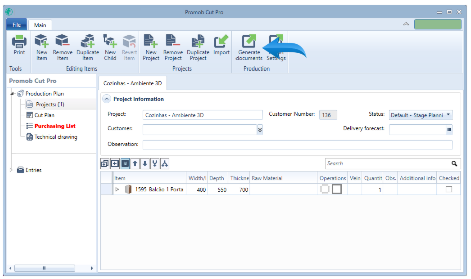Open Technical drawing in the tree

point(55,137)
